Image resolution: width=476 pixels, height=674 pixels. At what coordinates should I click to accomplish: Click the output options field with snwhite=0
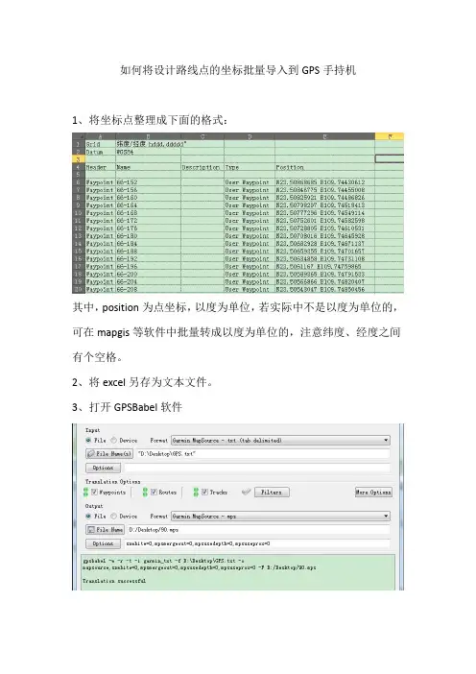[x=257, y=543]
